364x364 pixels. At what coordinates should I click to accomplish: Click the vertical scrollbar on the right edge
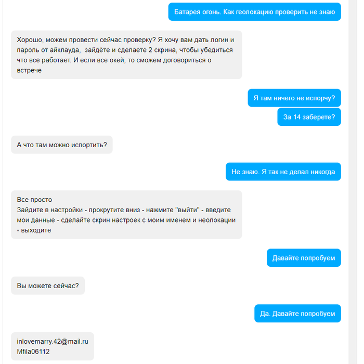(353, 182)
